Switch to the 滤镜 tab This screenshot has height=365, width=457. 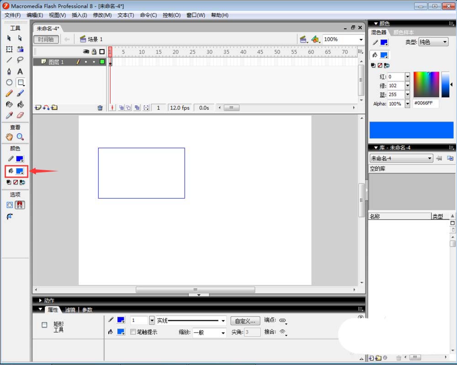coord(70,310)
